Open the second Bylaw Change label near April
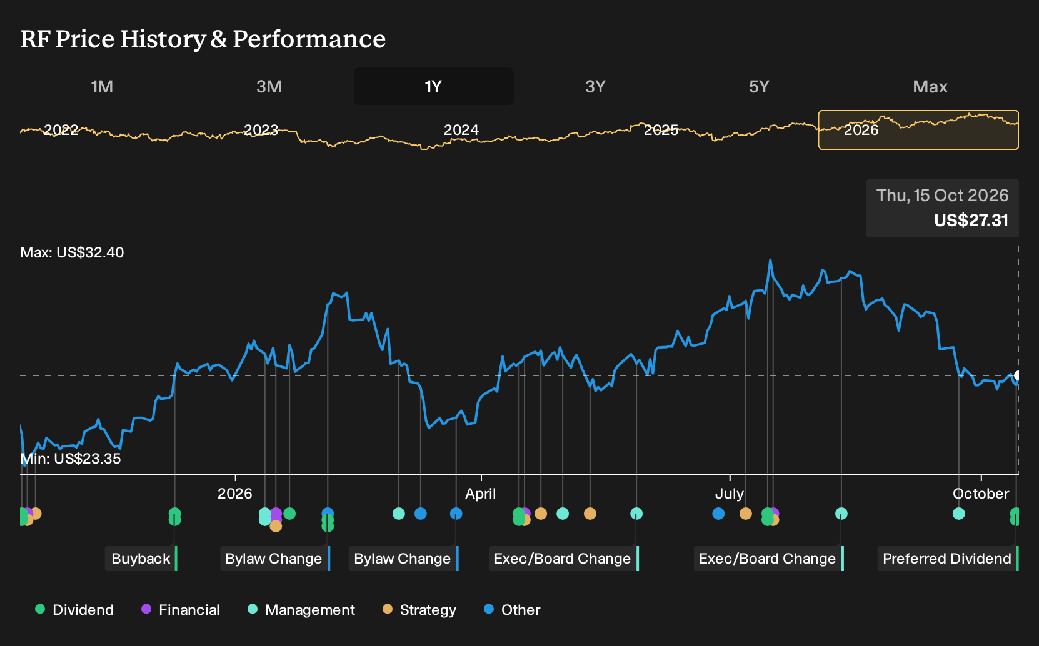 [403, 559]
